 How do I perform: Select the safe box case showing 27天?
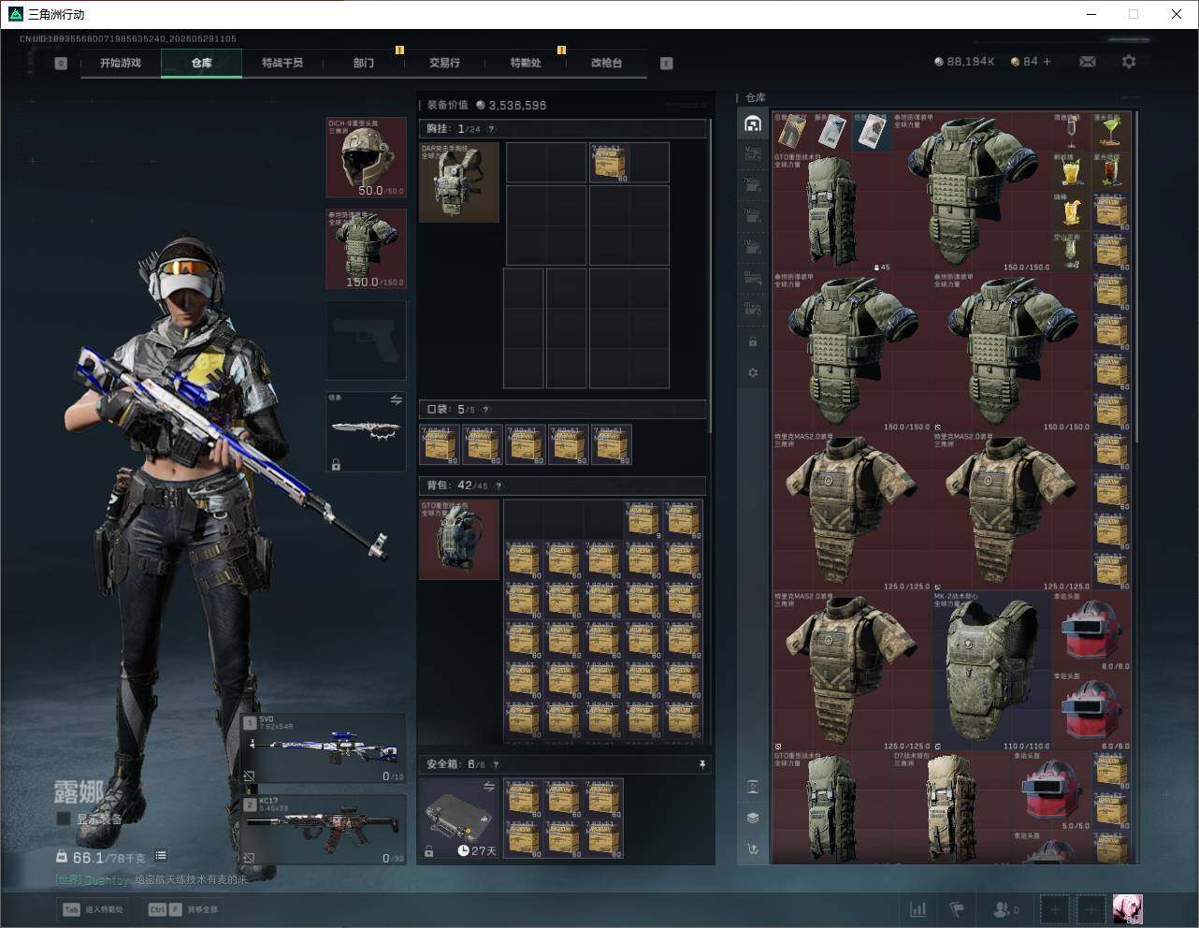459,819
